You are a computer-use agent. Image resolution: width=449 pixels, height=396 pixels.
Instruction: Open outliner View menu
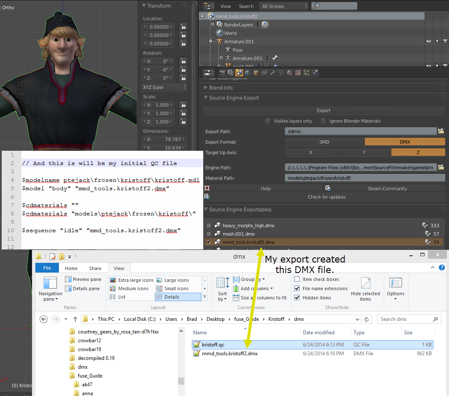(x=226, y=6)
